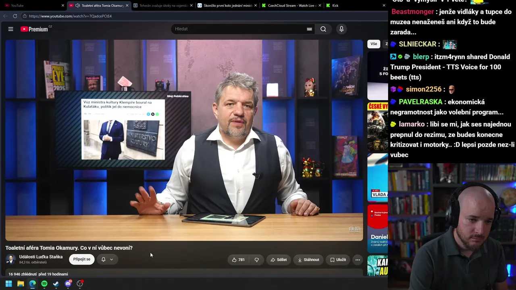
Task: Save video using Uložit button
Action: click(x=338, y=260)
